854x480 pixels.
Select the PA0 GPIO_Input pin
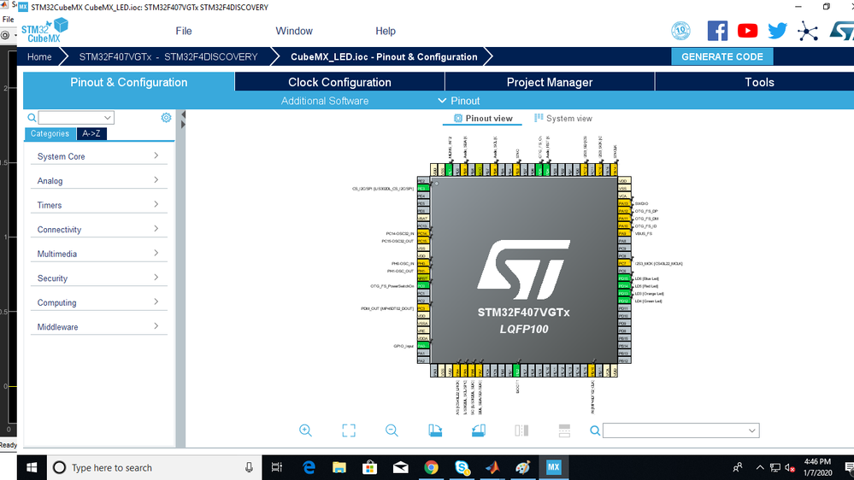[x=422, y=346]
